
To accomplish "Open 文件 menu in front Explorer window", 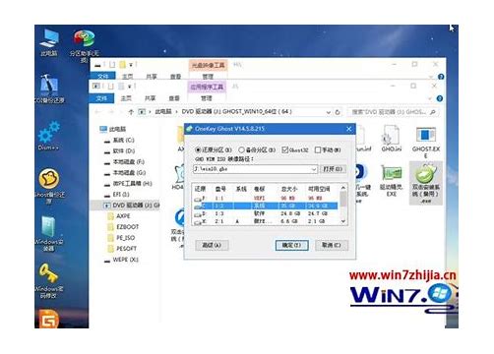I will (x=101, y=98).
